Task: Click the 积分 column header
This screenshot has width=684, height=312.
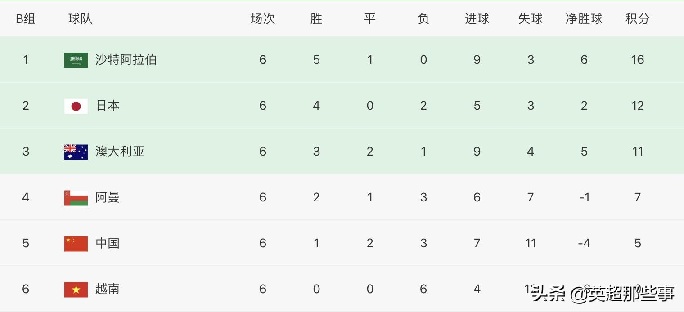Action: 638,19
